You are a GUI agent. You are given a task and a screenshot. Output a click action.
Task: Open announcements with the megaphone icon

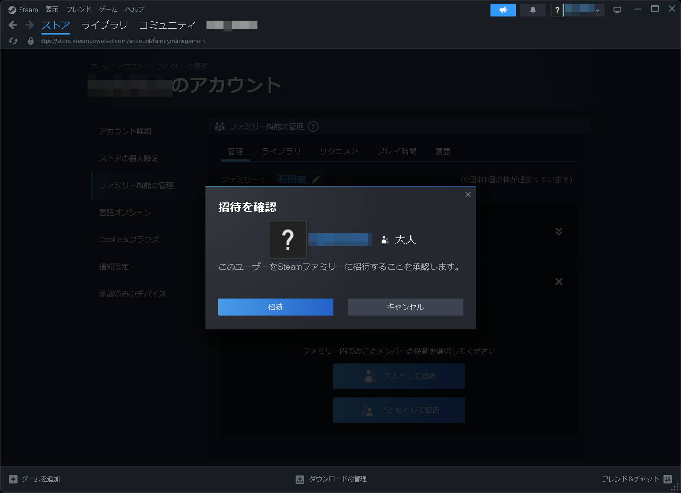click(x=502, y=10)
